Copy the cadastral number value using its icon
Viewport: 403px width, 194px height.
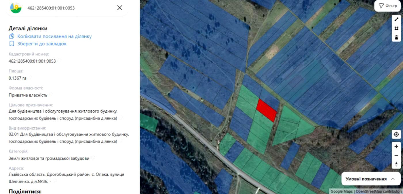pyautogui.click(x=59, y=61)
